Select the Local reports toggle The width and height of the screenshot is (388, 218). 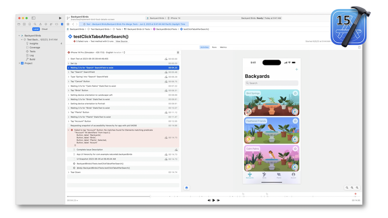pyautogui.click(x=36, y=29)
